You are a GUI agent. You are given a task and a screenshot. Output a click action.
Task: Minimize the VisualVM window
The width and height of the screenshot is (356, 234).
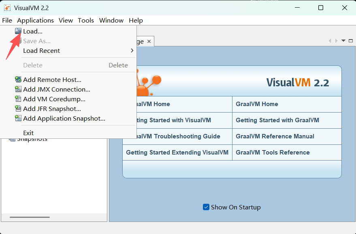click(x=297, y=8)
